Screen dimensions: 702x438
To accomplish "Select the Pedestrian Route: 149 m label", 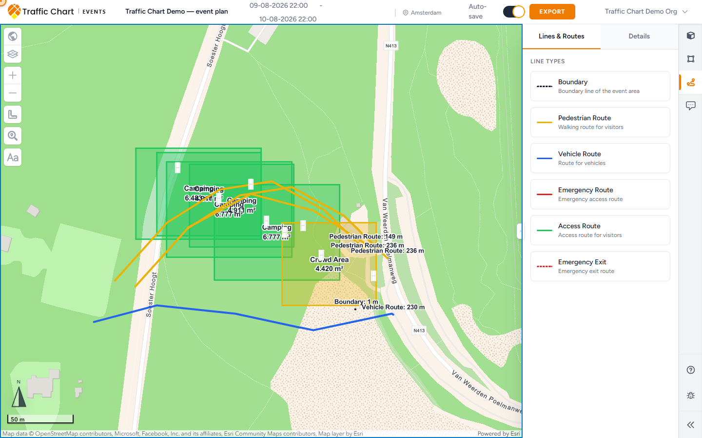I will click(366, 237).
